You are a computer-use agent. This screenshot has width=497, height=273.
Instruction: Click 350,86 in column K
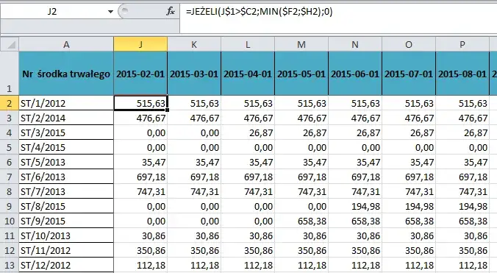pyautogui.click(x=194, y=250)
